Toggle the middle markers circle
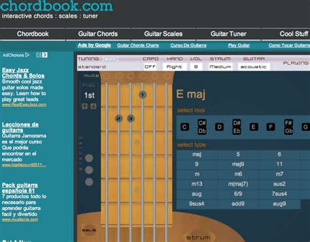This screenshot has width=310, height=242. pos(89,170)
